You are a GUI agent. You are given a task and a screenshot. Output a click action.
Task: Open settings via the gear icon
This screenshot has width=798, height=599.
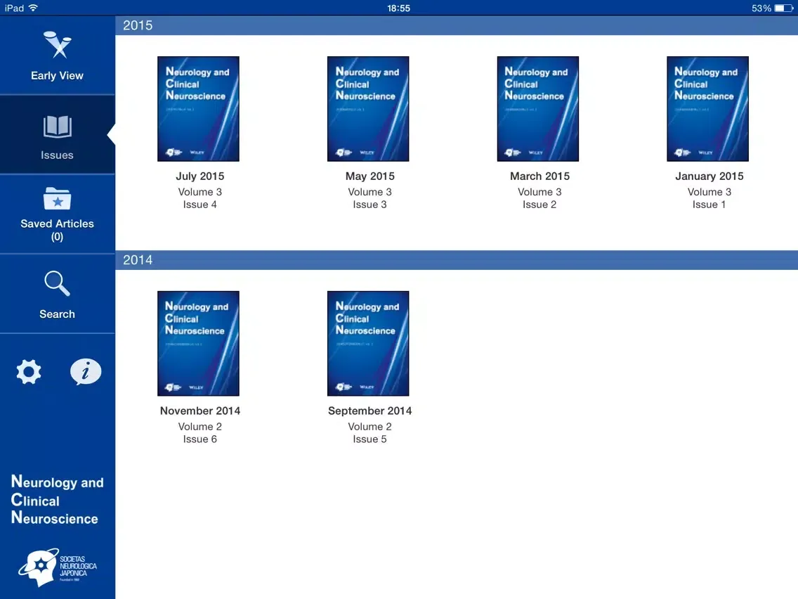(29, 372)
